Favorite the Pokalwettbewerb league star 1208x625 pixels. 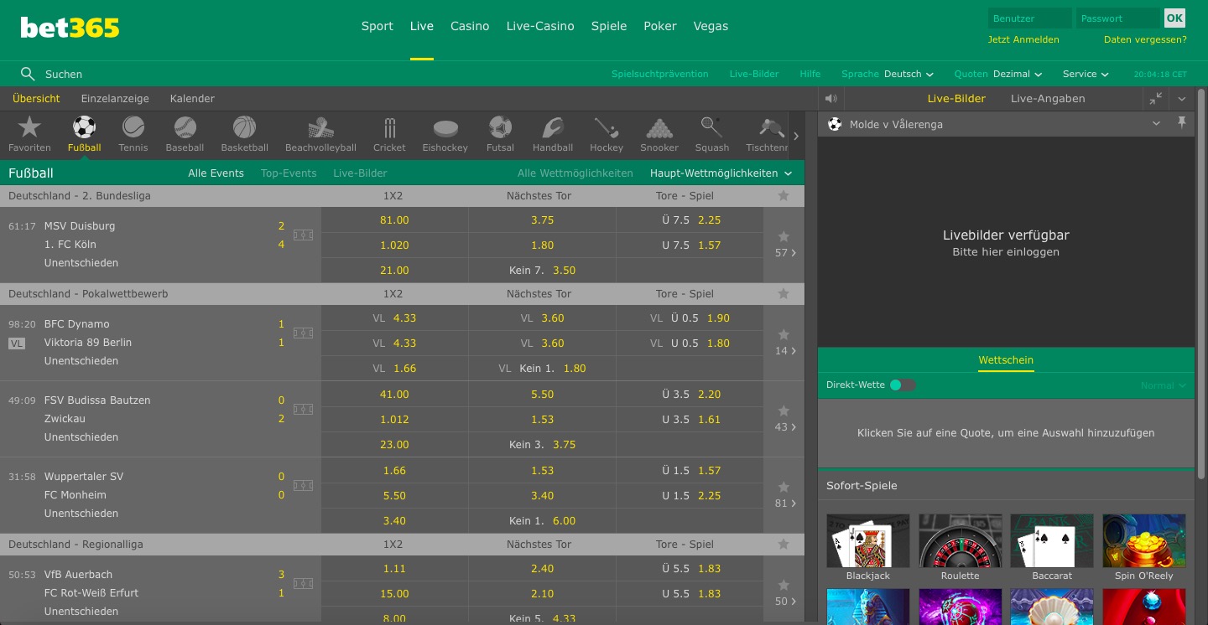[x=784, y=294]
